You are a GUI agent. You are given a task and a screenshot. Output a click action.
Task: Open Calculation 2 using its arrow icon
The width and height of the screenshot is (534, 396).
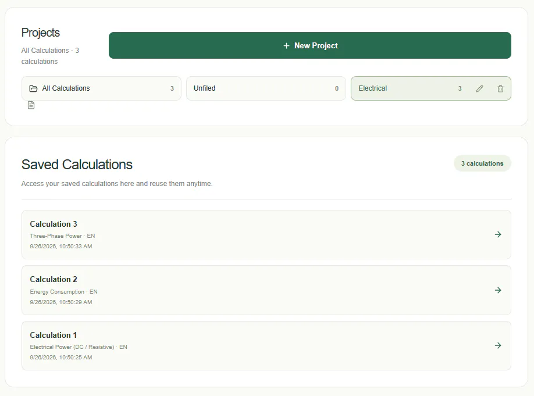pos(498,290)
